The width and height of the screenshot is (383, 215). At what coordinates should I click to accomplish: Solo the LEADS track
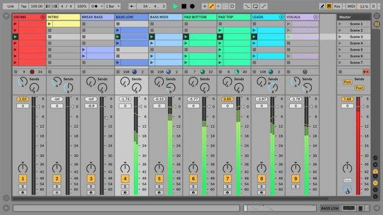(x=261, y=186)
